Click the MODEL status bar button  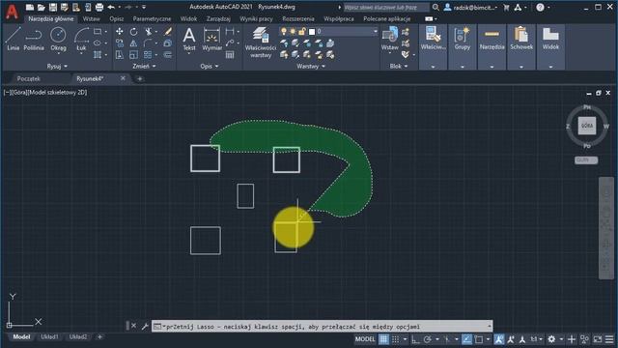365,339
